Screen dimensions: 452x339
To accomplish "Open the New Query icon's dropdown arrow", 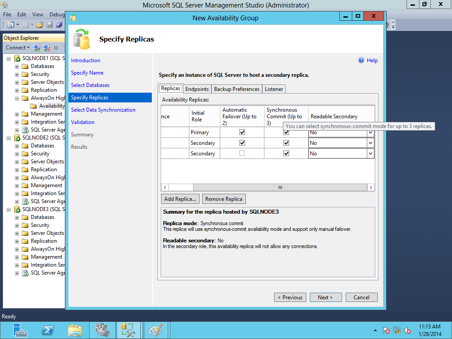I will pos(18,25).
